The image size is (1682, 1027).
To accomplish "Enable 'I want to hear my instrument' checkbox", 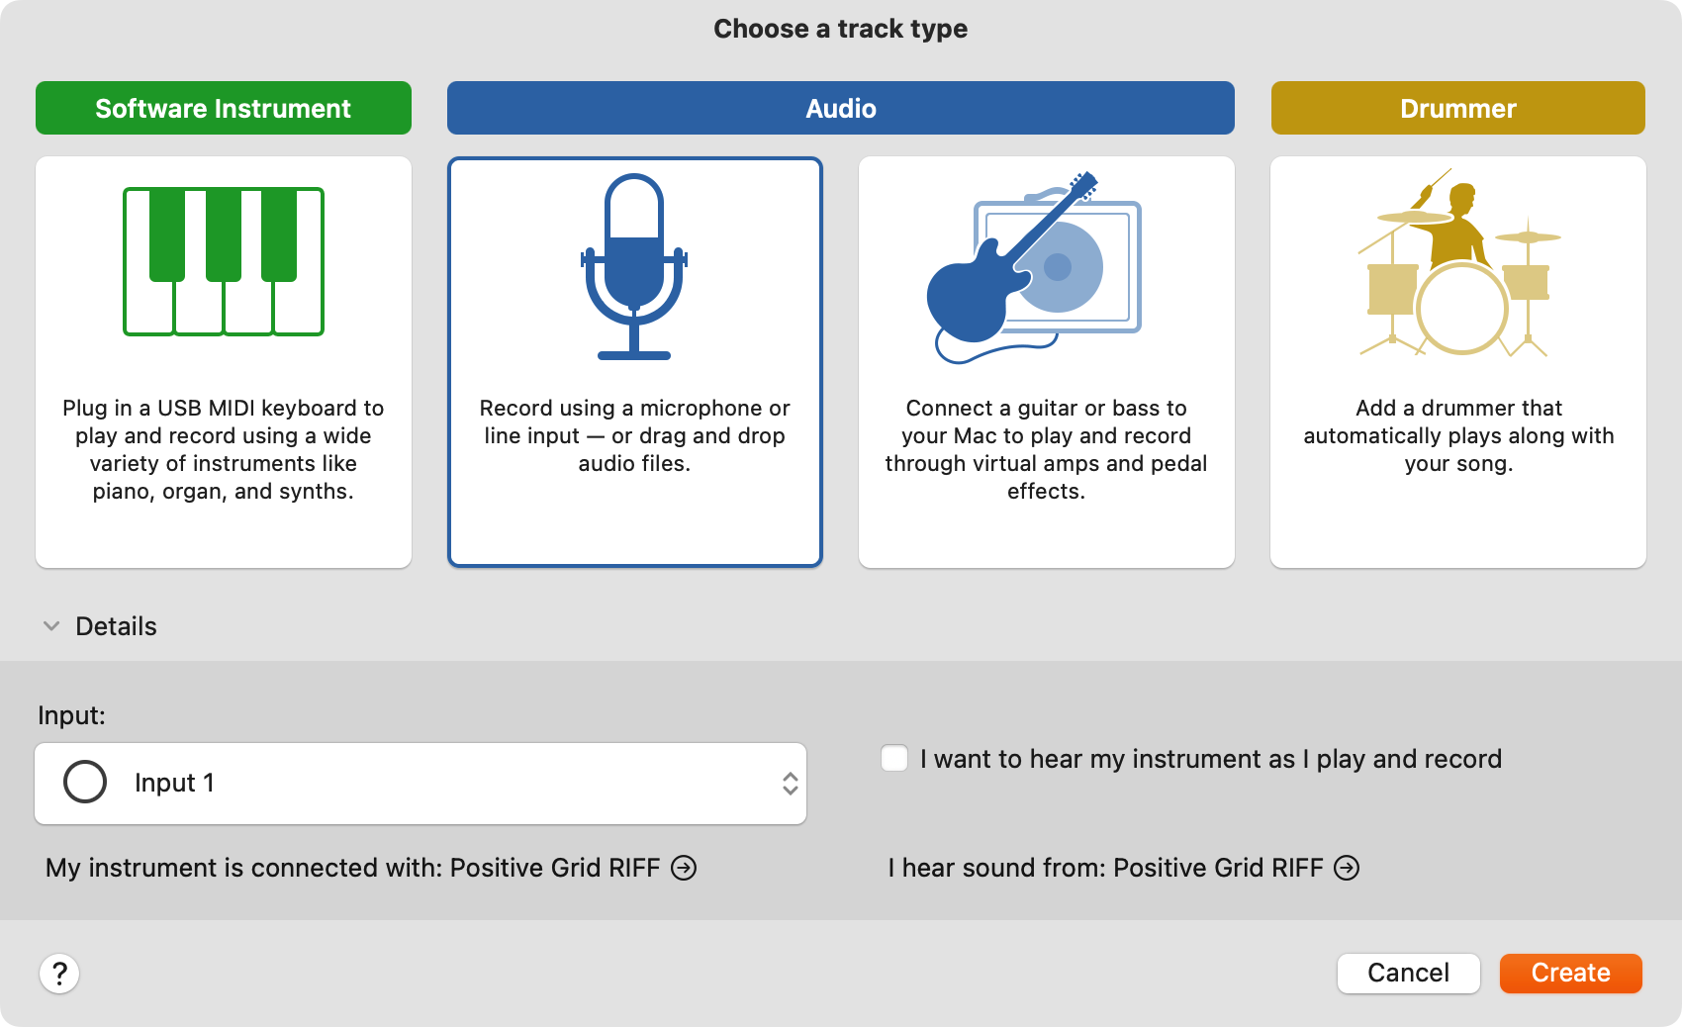I will 894,759.
